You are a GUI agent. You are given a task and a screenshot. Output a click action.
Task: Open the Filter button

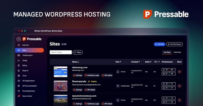click(78, 52)
